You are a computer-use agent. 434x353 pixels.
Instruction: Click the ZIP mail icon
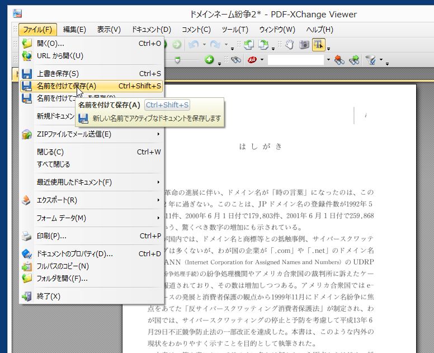[x=27, y=134]
